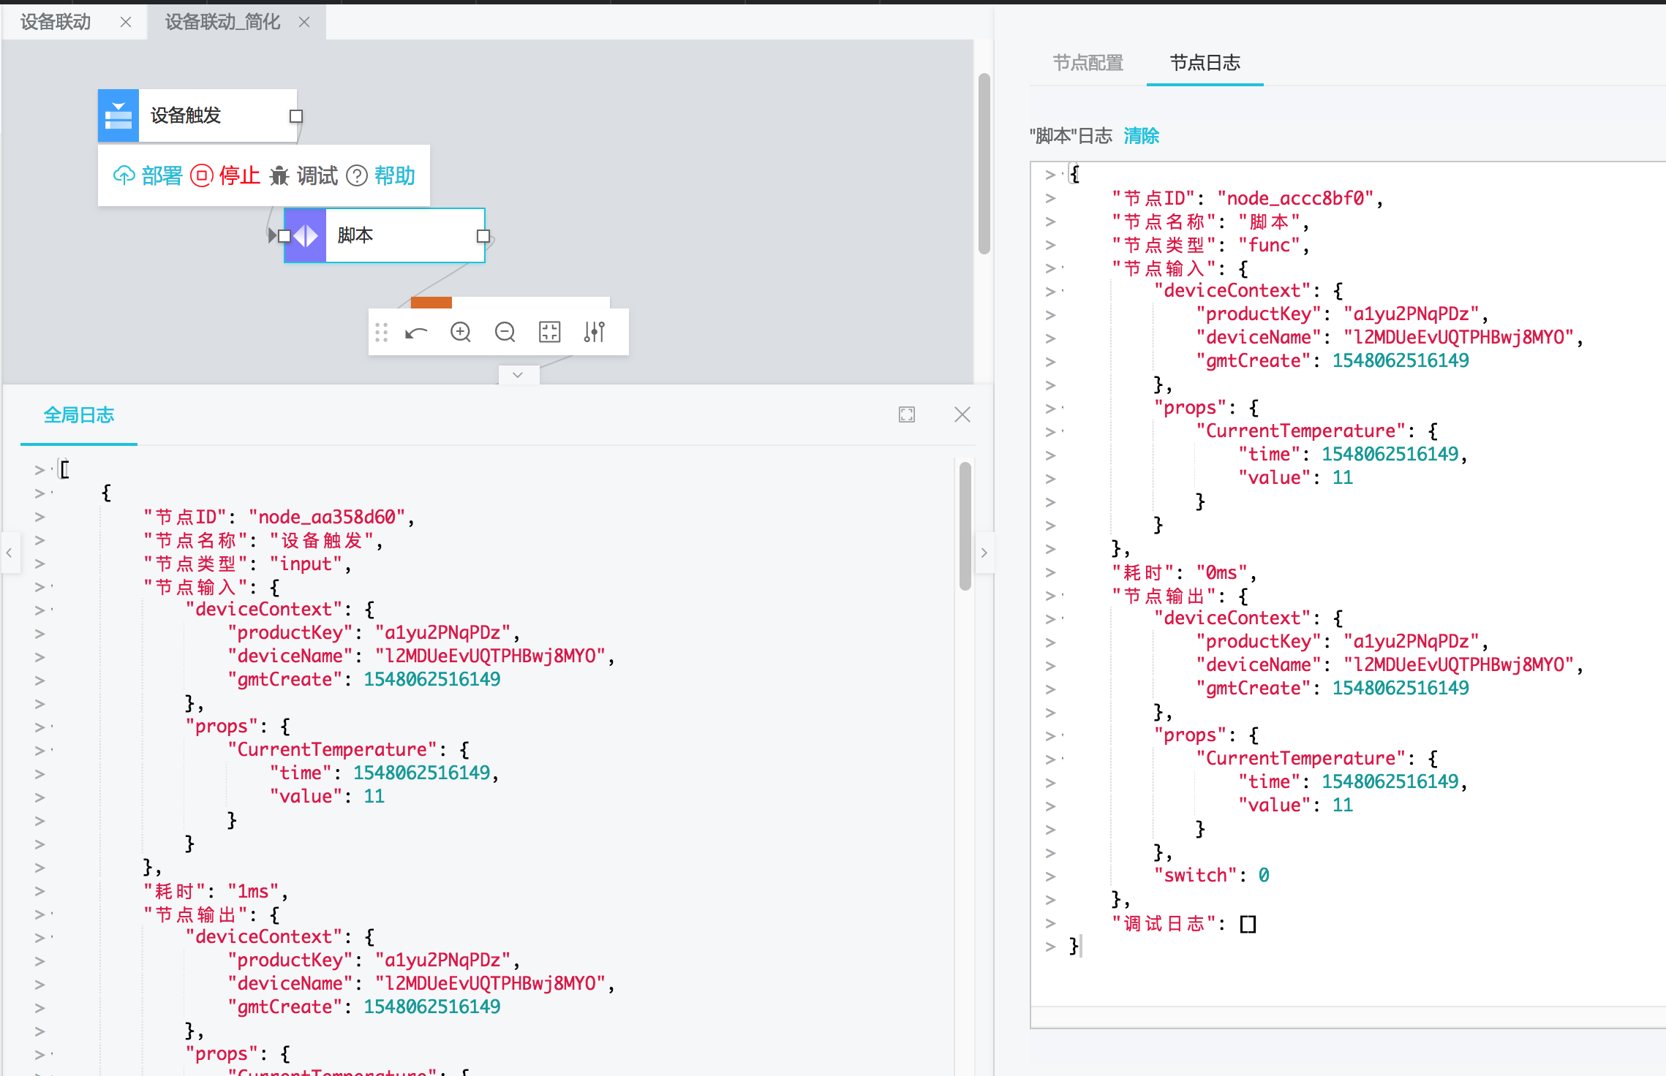The image size is (1666, 1076).
Task: Click the 全局日志 vertical scrollbar
Action: click(x=965, y=526)
